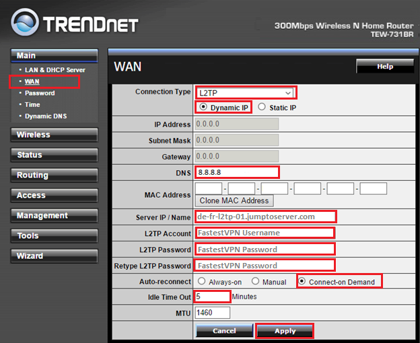
Task: Select the Dynamic IP radio button
Action: point(203,107)
